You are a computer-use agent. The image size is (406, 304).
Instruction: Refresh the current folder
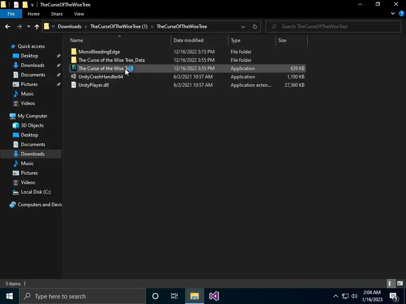tap(255, 27)
